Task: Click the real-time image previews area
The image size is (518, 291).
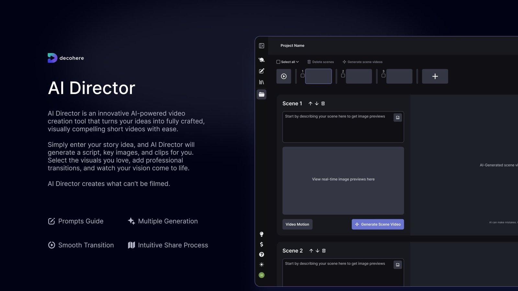Action: coord(343,181)
